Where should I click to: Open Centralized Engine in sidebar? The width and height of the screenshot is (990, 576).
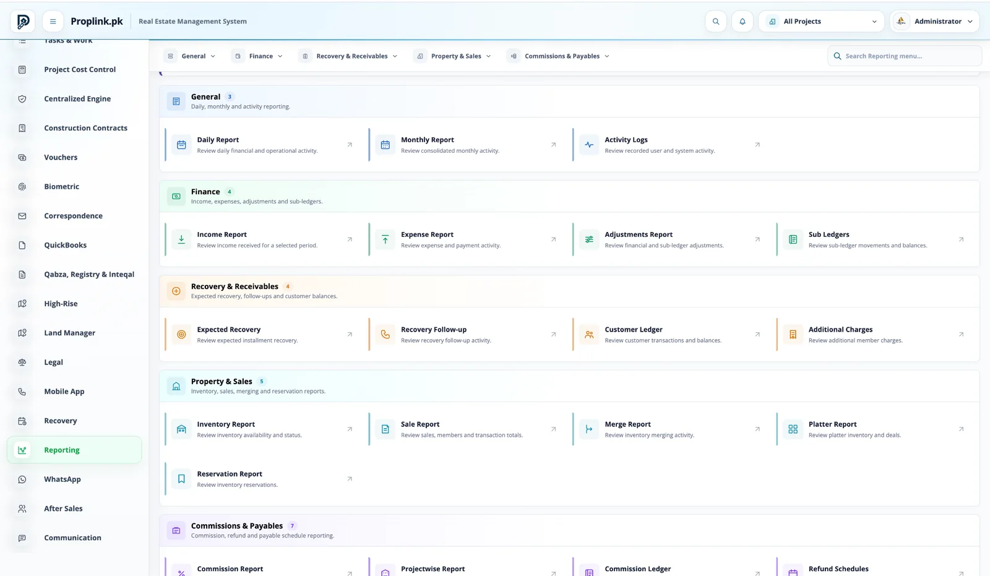point(74,99)
